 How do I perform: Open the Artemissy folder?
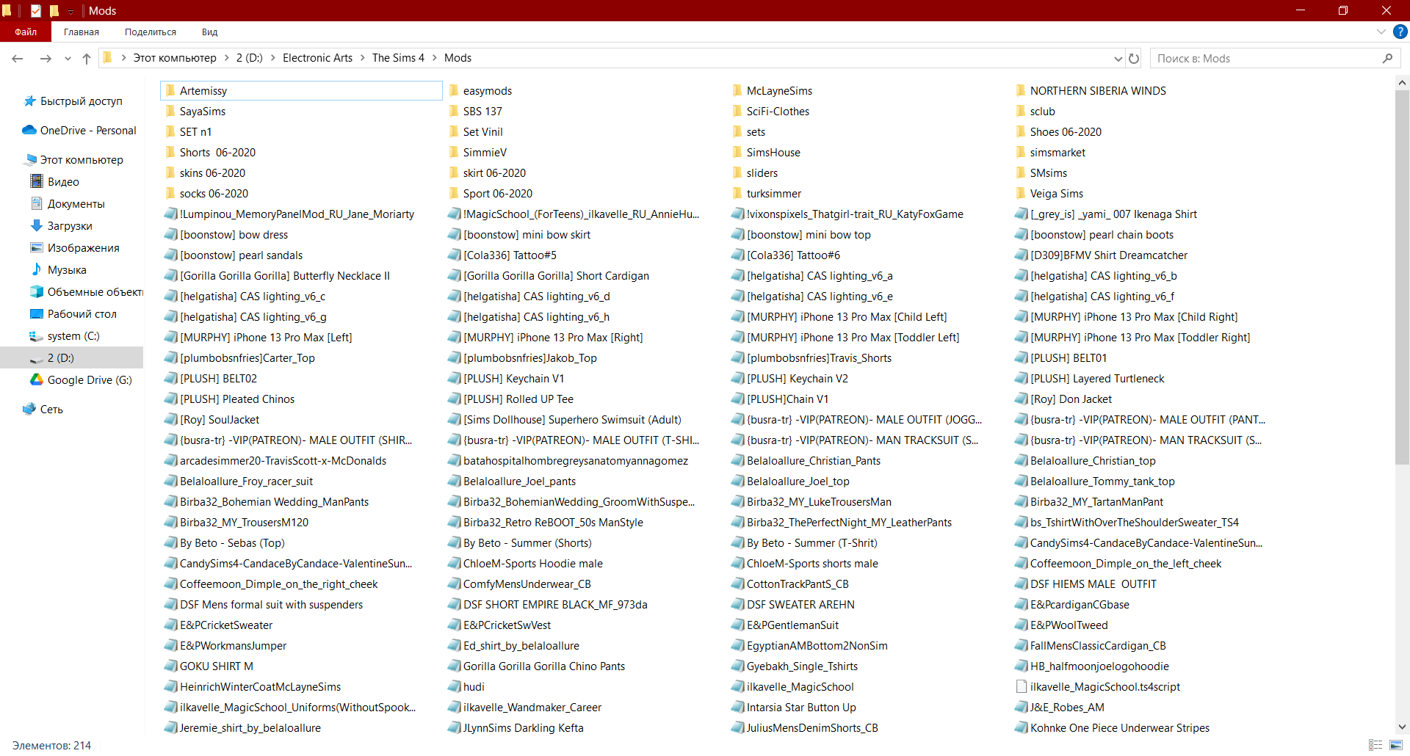pos(203,91)
